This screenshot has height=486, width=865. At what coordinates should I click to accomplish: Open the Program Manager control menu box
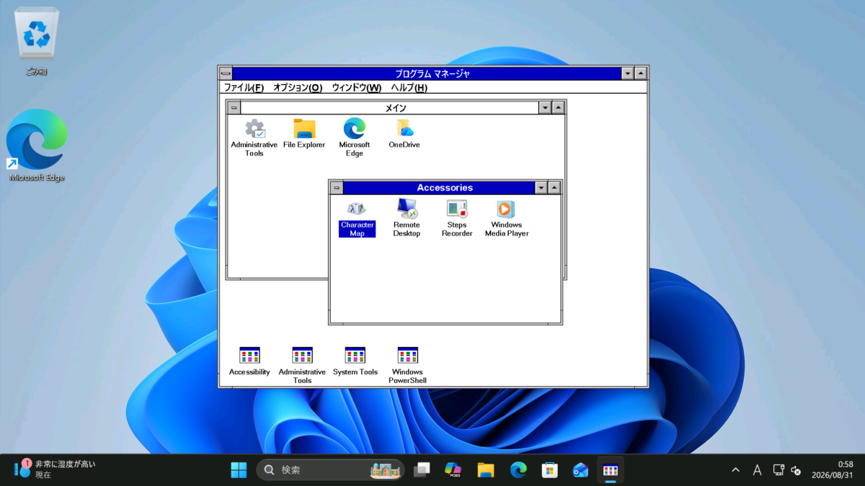[x=226, y=73]
